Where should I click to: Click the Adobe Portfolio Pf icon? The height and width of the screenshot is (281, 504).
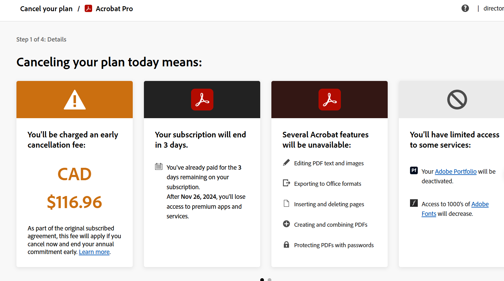(x=414, y=170)
